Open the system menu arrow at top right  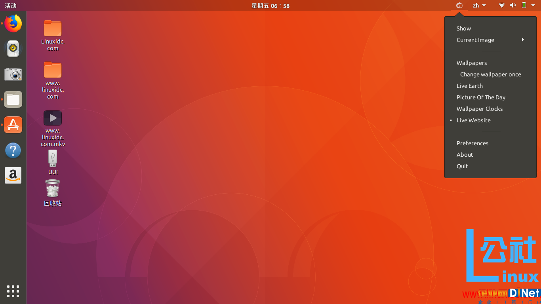[533, 6]
